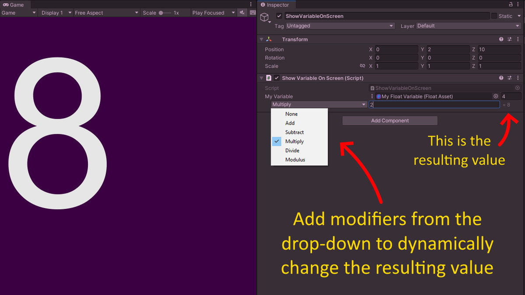Toggle Mute Audio icon in Game toolbar
Image resolution: width=525 pixels, height=295 pixels.
[242, 13]
